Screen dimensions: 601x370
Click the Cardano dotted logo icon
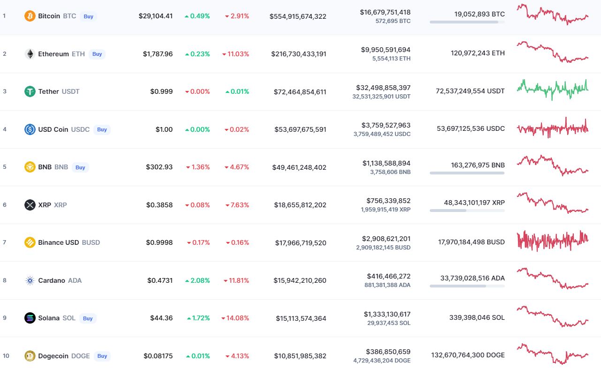30,280
